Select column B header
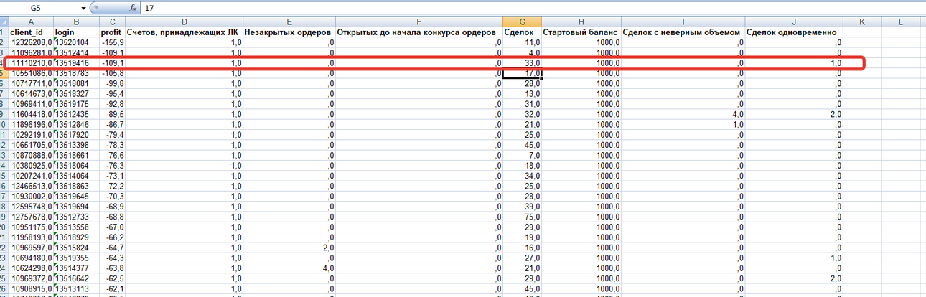The width and height of the screenshot is (926, 297). click(x=76, y=22)
